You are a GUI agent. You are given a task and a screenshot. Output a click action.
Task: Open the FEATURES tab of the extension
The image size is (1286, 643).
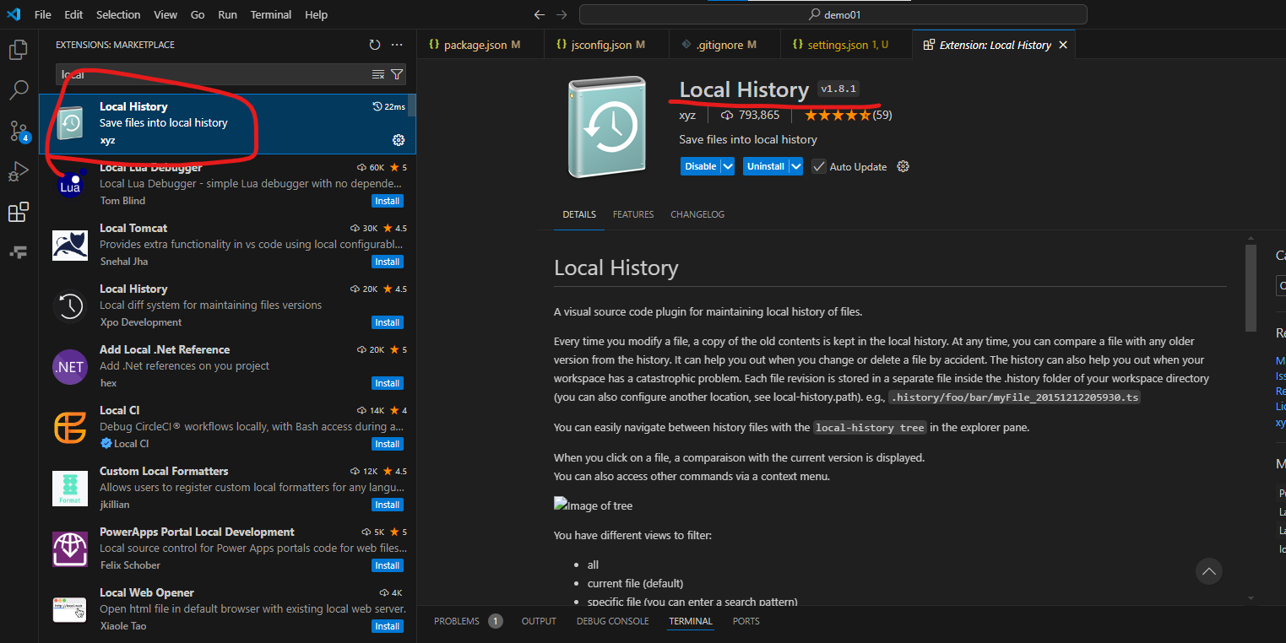tap(633, 214)
